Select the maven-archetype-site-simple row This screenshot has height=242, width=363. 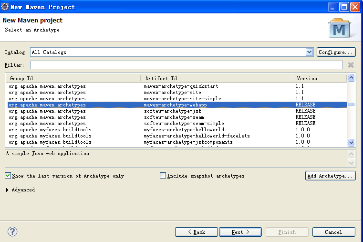click(177, 99)
